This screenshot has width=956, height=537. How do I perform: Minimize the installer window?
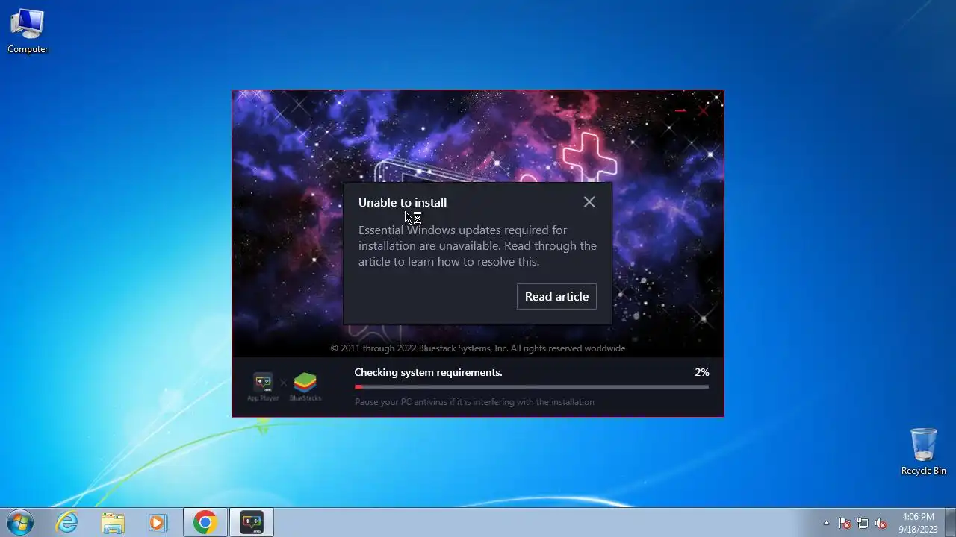pos(680,111)
